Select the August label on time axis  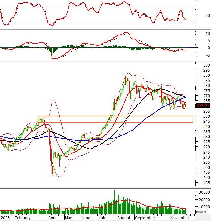coord(123,218)
